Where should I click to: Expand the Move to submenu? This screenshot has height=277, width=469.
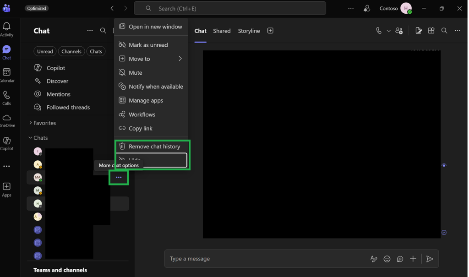click(x=151, y=59)
